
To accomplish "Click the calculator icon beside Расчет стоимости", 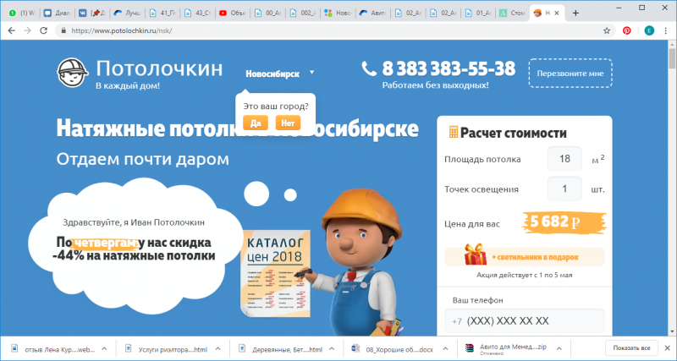I will [454, 132].
